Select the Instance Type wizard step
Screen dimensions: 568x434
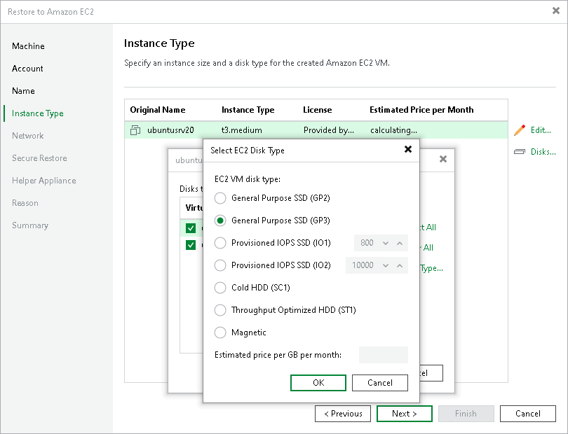click(x=38, y=113)
